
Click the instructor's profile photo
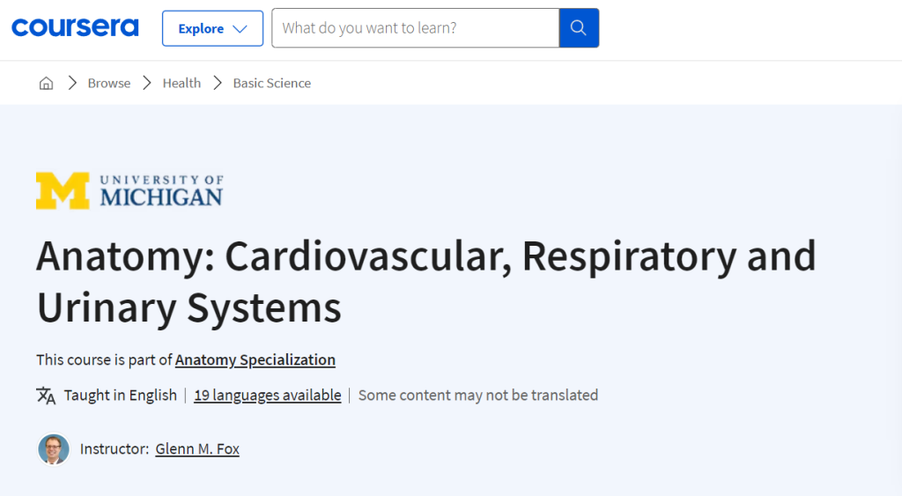54,448
